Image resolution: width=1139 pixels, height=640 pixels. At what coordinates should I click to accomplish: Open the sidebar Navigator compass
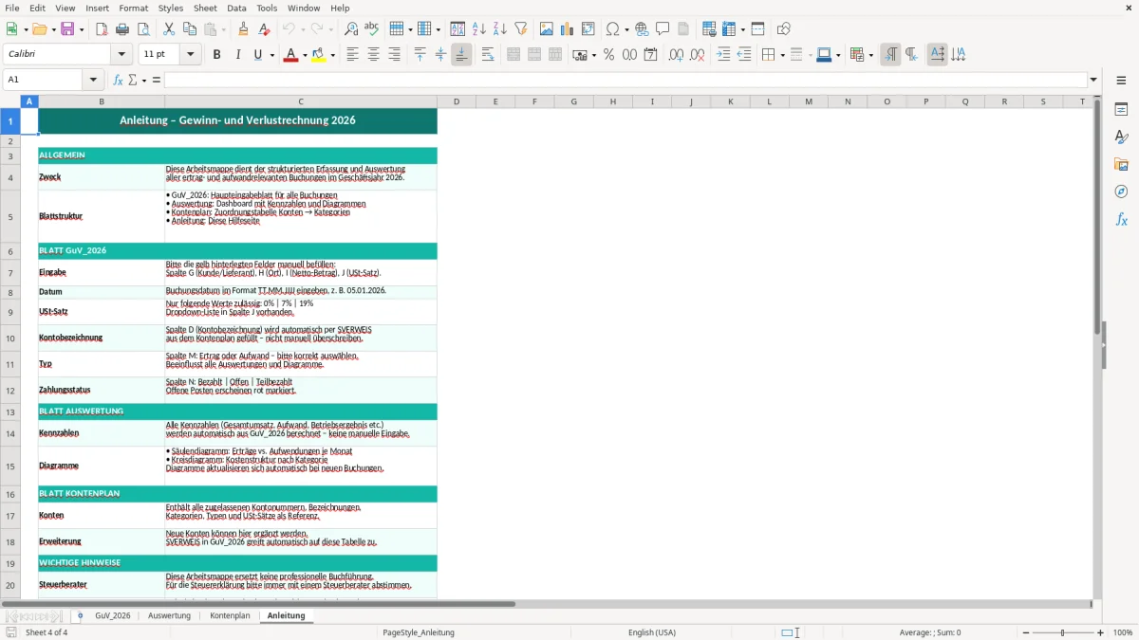click(x=1121, y=192)
